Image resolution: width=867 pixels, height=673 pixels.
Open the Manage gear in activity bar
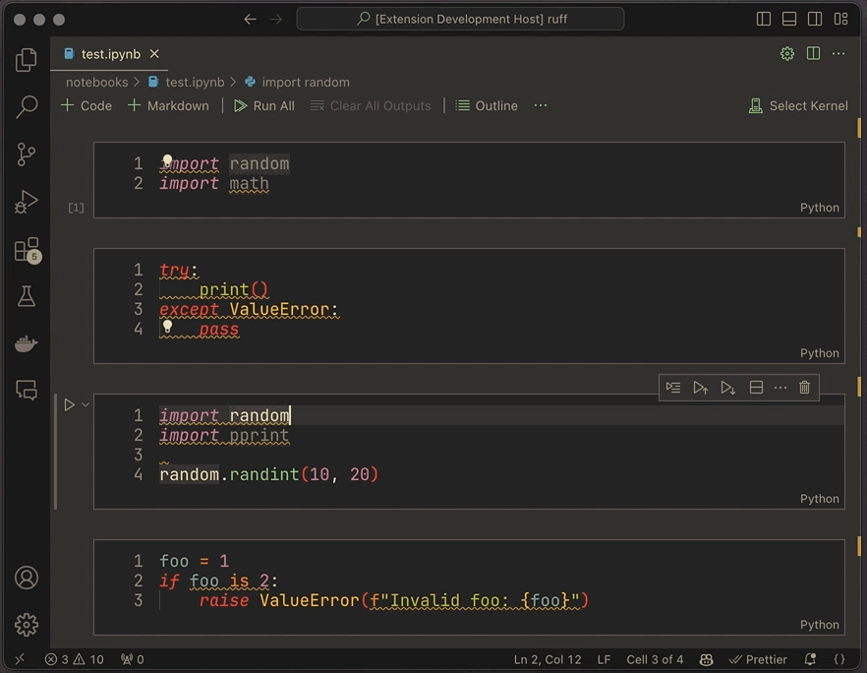click(x=26, y=625)
